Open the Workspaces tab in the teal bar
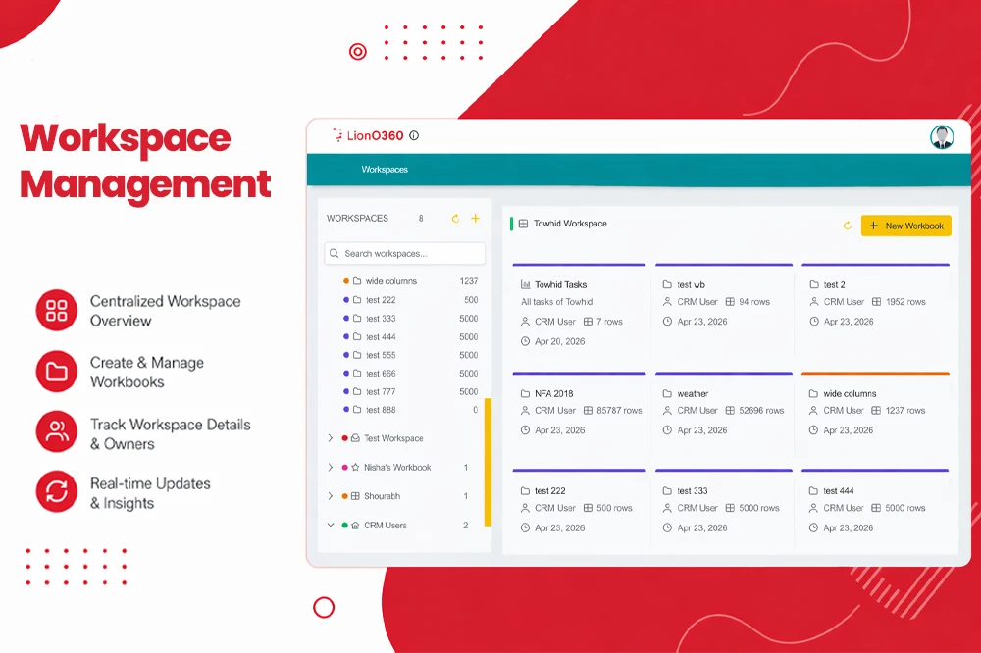 coord(385,170)
